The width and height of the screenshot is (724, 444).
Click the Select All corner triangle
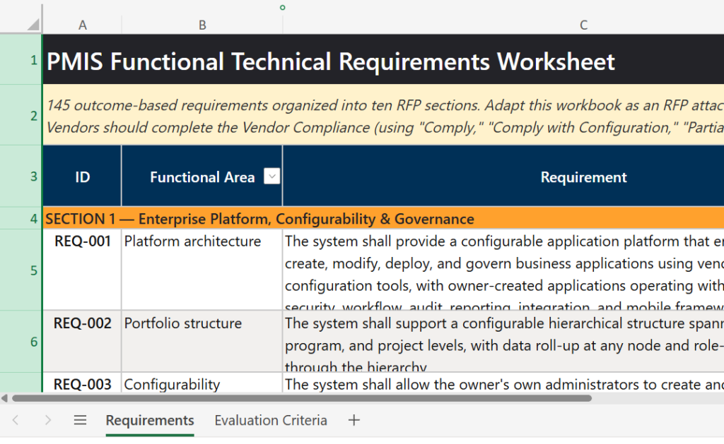pos(33,24)
